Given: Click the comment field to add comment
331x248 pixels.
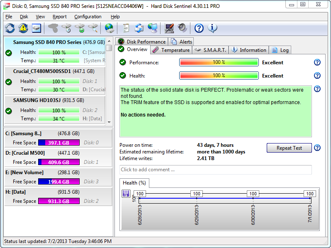Looking at the screenshot, I should [x=215, y=170].
